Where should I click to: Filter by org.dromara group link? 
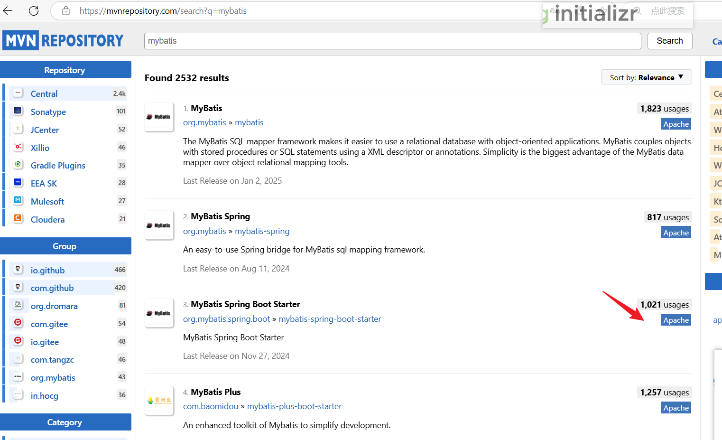54,306
